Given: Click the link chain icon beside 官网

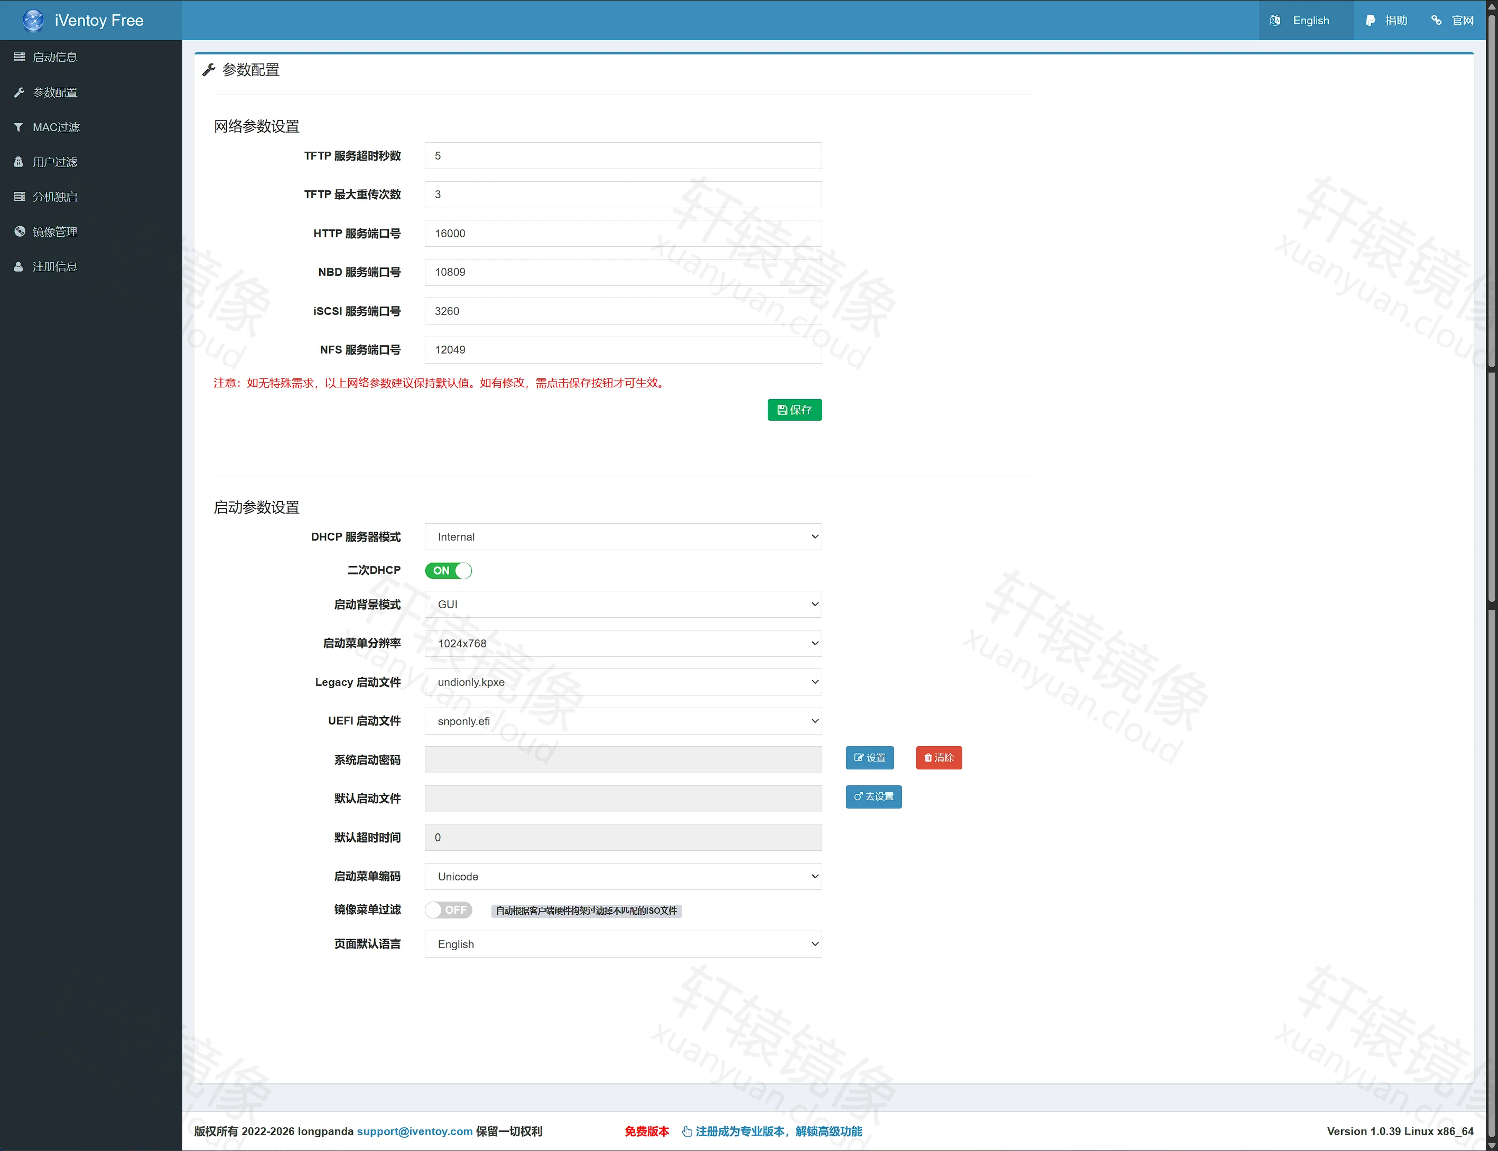Looking at the screenshot, I should (x=1436, y=21).
